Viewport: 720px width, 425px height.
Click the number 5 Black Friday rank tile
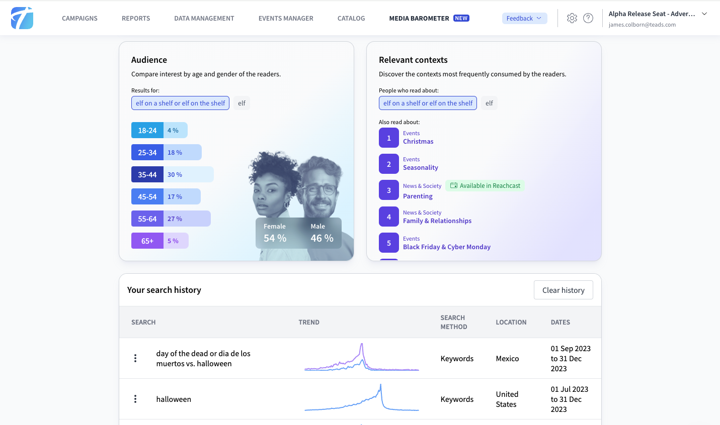point(388,243)
